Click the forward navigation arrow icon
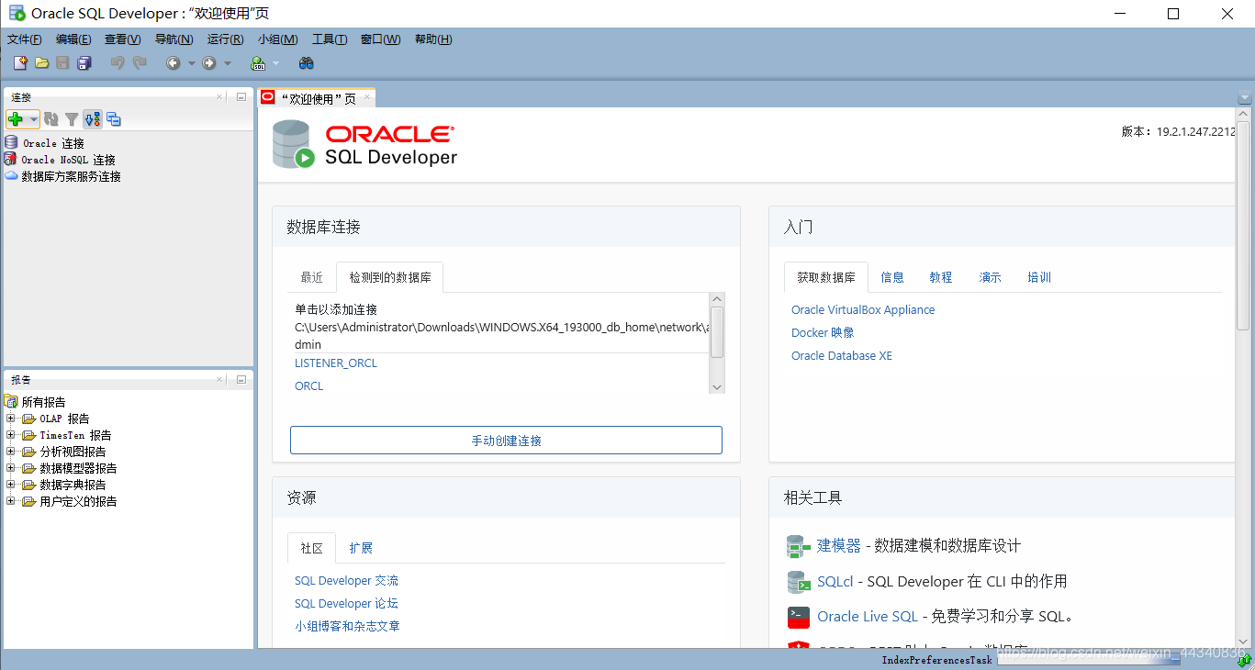Screen dimensions: 1255x670 207,62
